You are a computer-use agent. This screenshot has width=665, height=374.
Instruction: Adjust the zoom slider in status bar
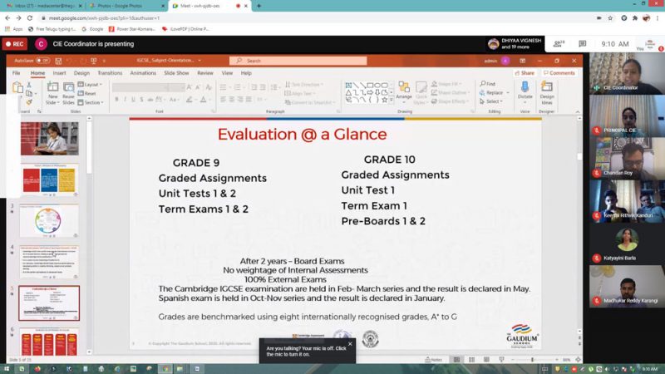[x=534, y=360]
